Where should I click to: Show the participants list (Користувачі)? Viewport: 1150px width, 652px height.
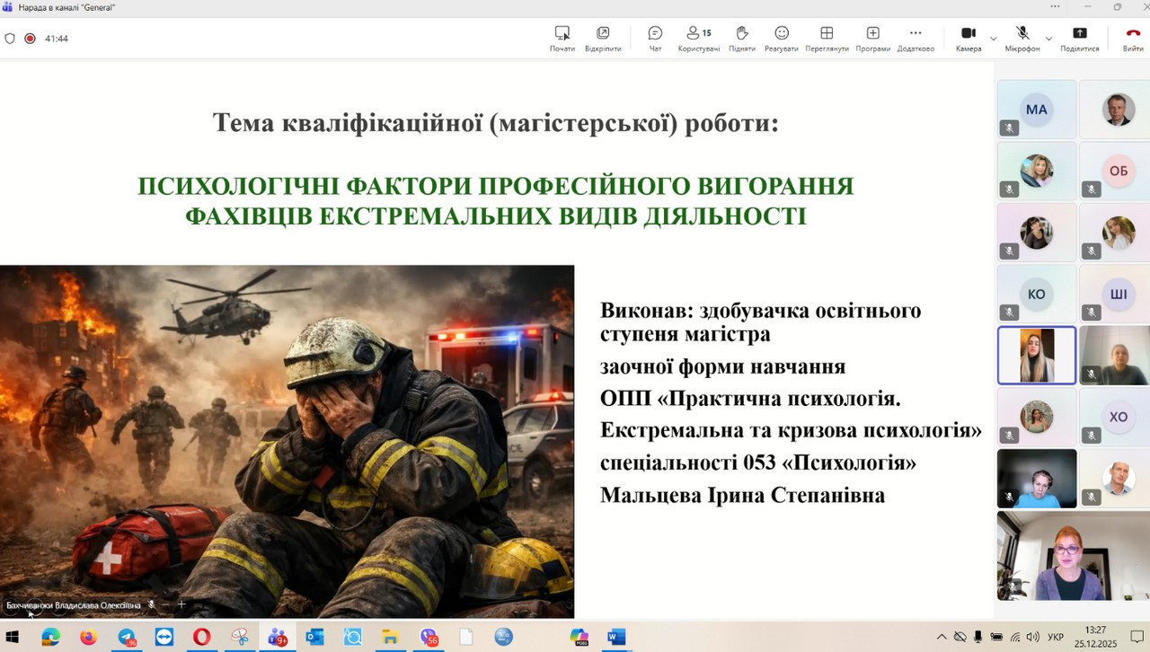click(x=698, y=38)
